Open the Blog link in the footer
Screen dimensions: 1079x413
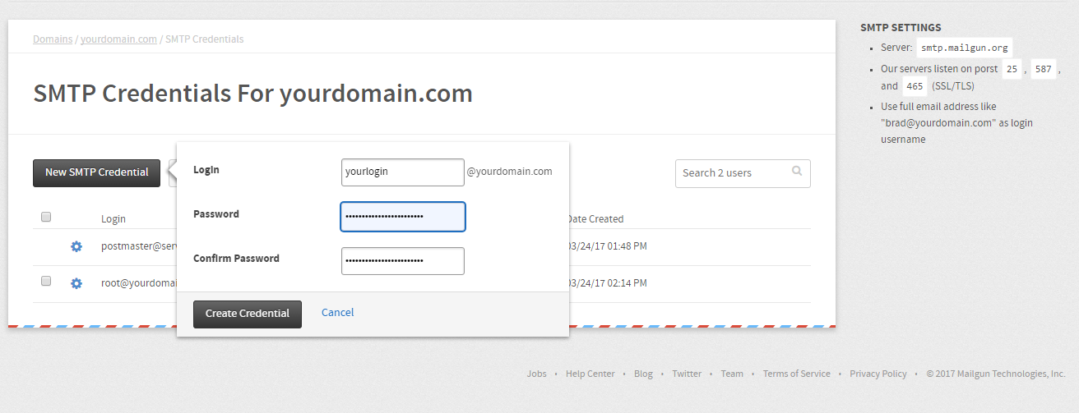point(643,374)
